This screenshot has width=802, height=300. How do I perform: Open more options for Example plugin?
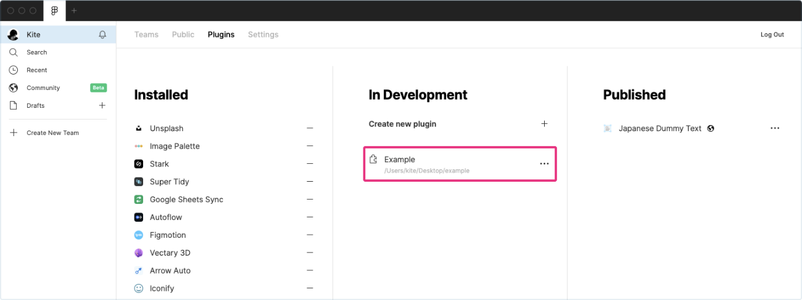point(544,164)
